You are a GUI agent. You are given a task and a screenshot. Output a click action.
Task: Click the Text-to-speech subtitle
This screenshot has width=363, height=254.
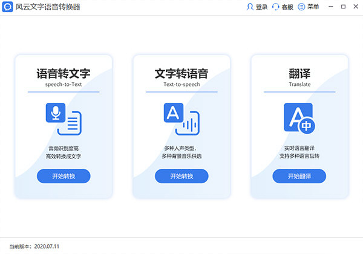click(181, 85)
